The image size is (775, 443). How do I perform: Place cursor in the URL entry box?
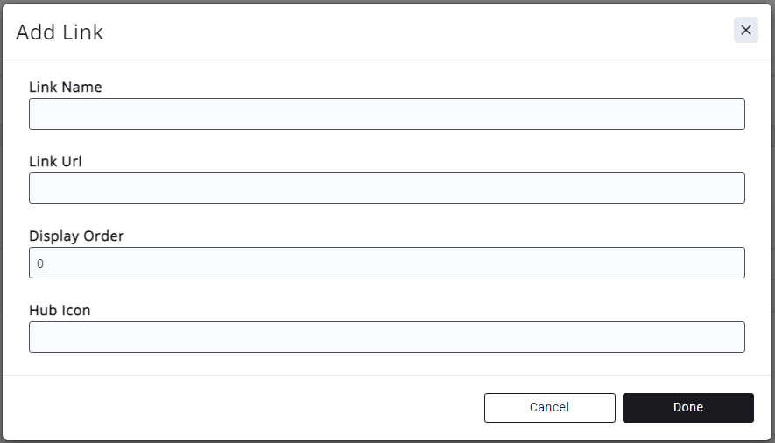386,188
